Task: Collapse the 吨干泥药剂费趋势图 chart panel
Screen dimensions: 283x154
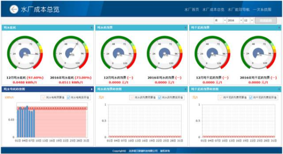Action: pos(279,89)
